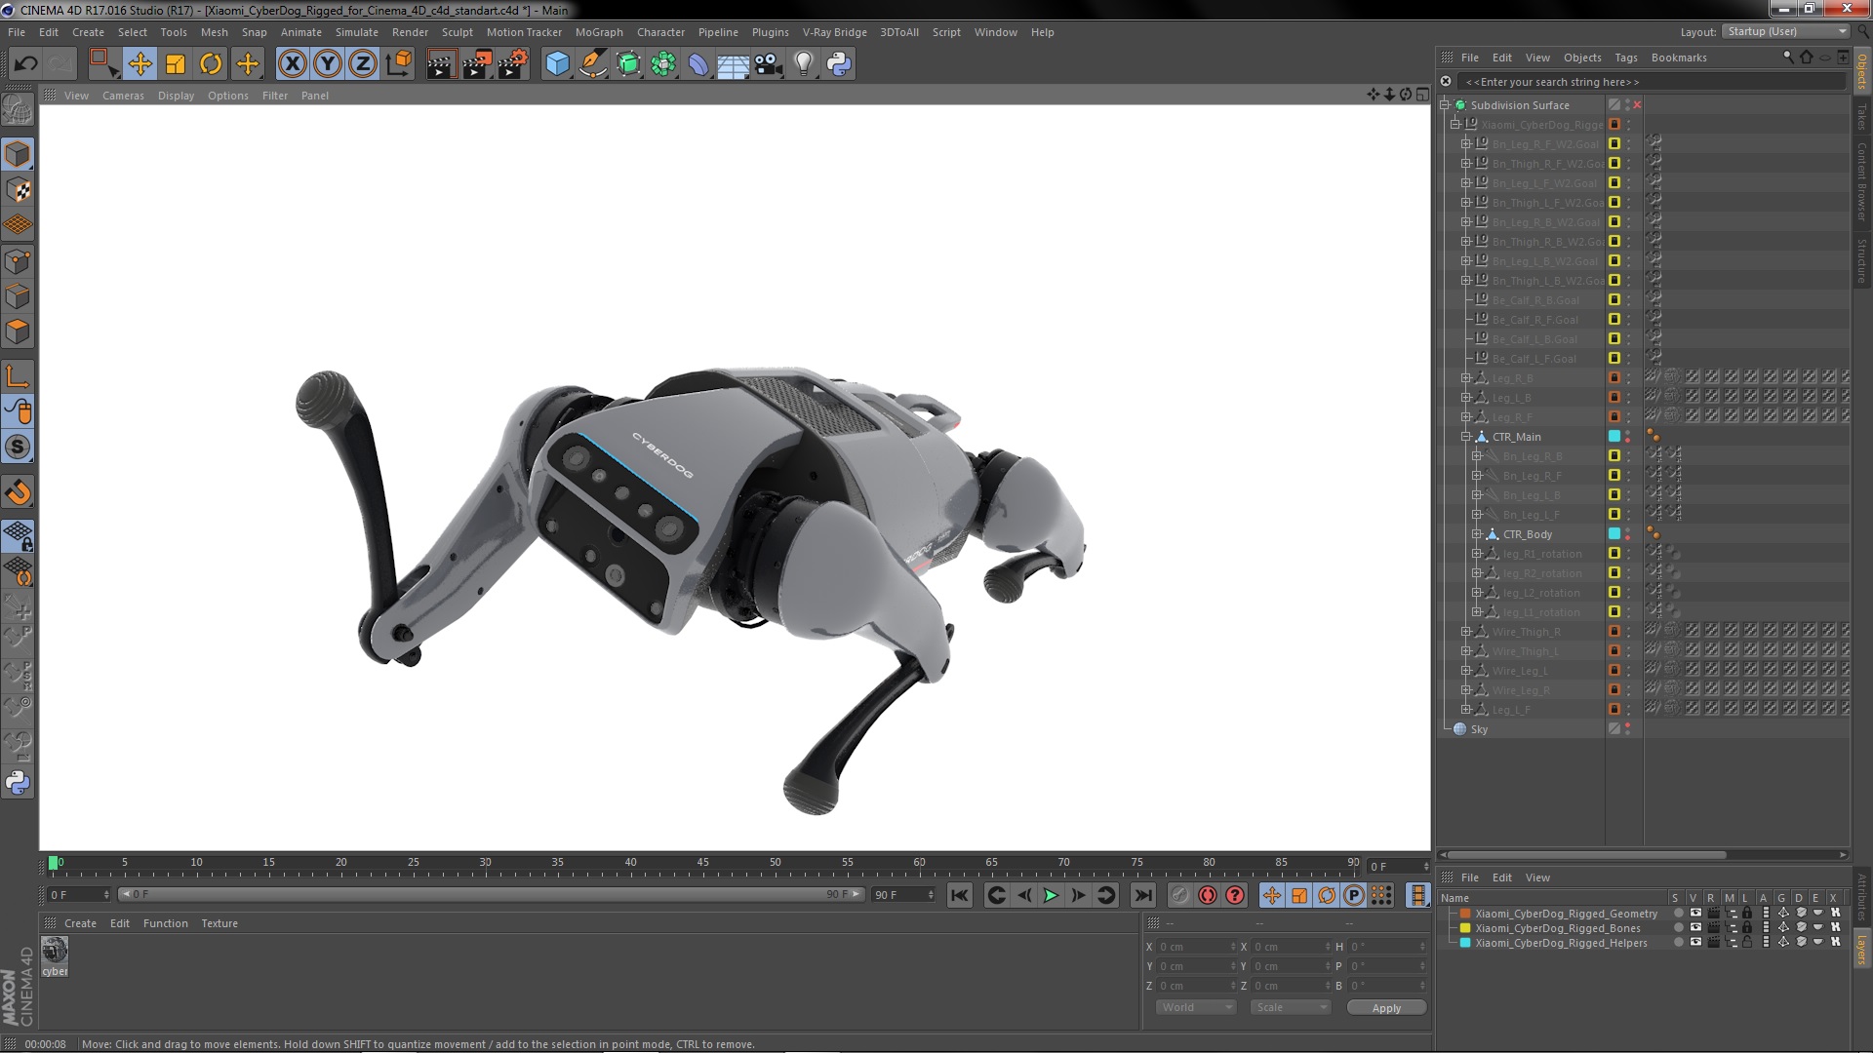Open viewport Cameras menu
Screen dimensions: 1873x1053
[x=123, y=96]
